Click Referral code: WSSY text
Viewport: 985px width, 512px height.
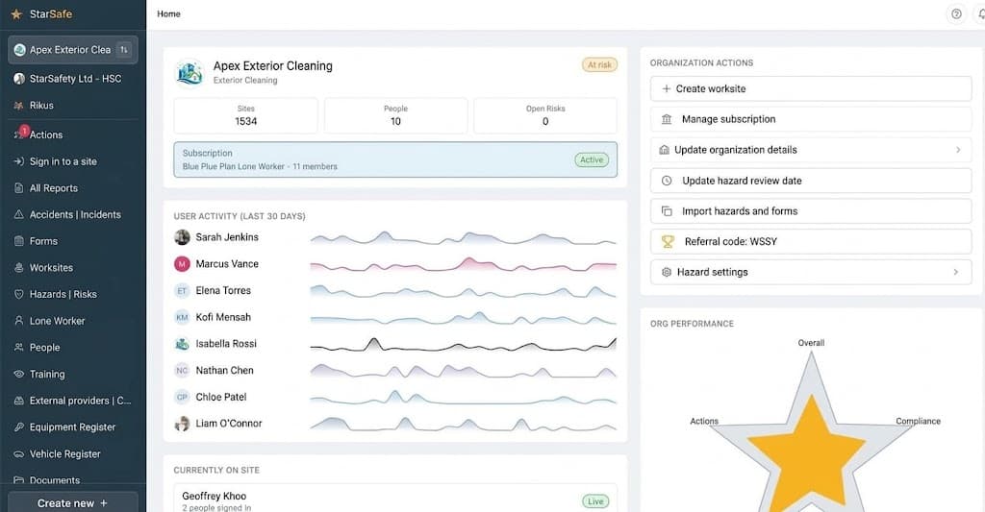[x=731, y=241]
